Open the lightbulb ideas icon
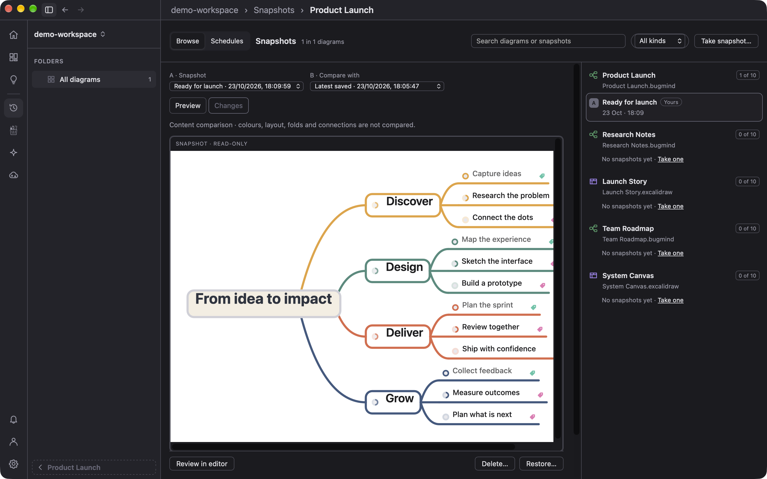 click(x=13, y=80)
